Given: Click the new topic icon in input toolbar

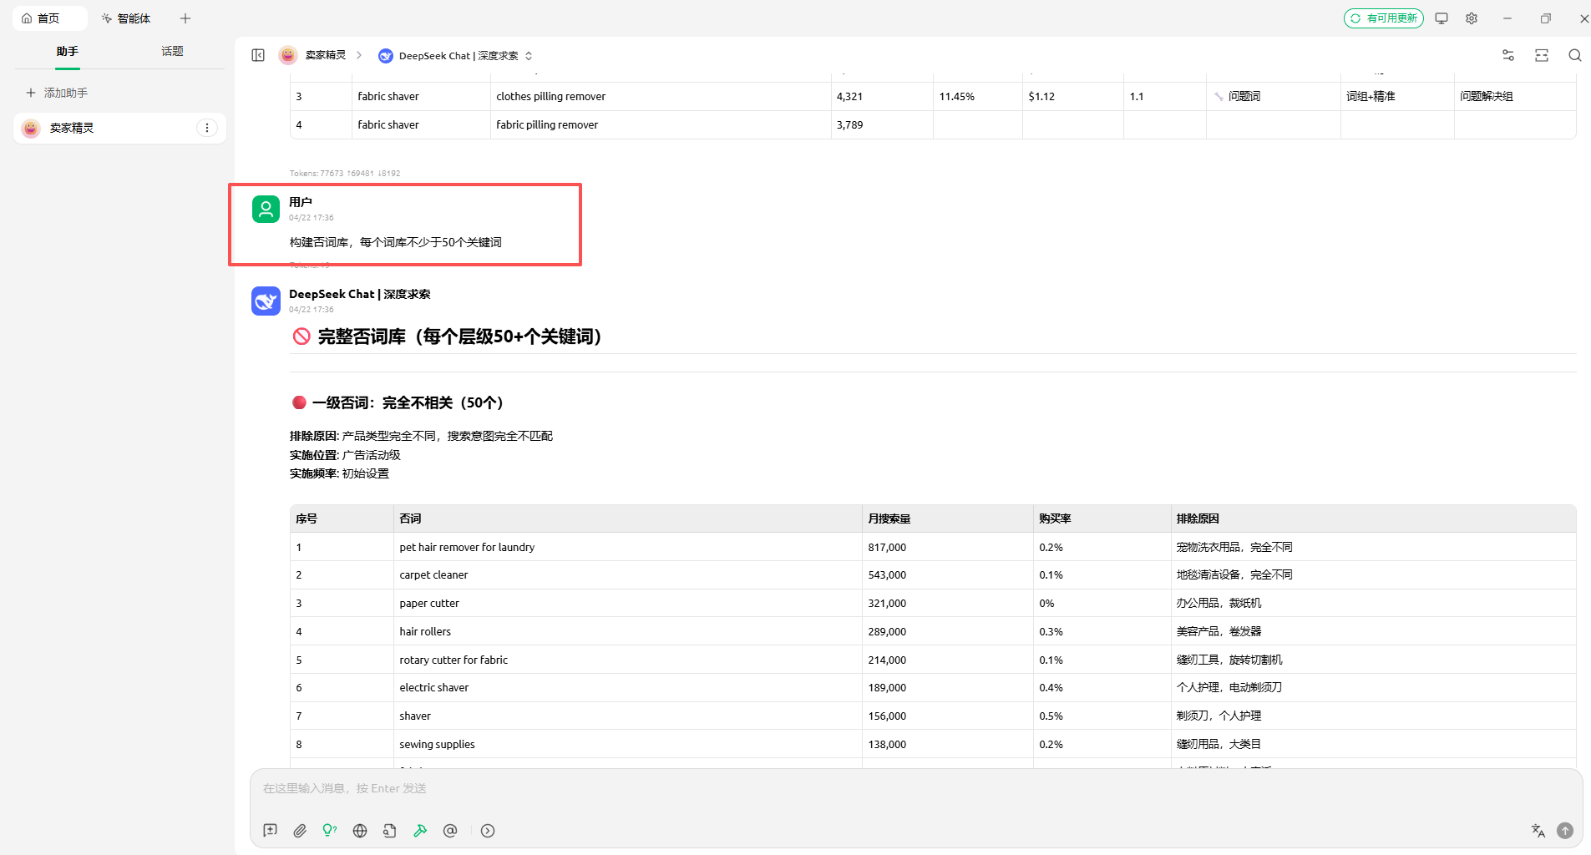Looking at the screenshot, I should 270,830.
